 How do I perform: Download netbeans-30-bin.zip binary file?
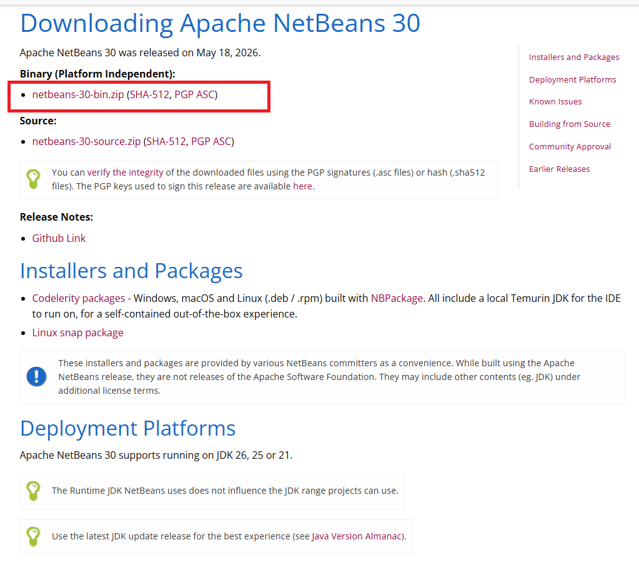[x=78, y=94]
